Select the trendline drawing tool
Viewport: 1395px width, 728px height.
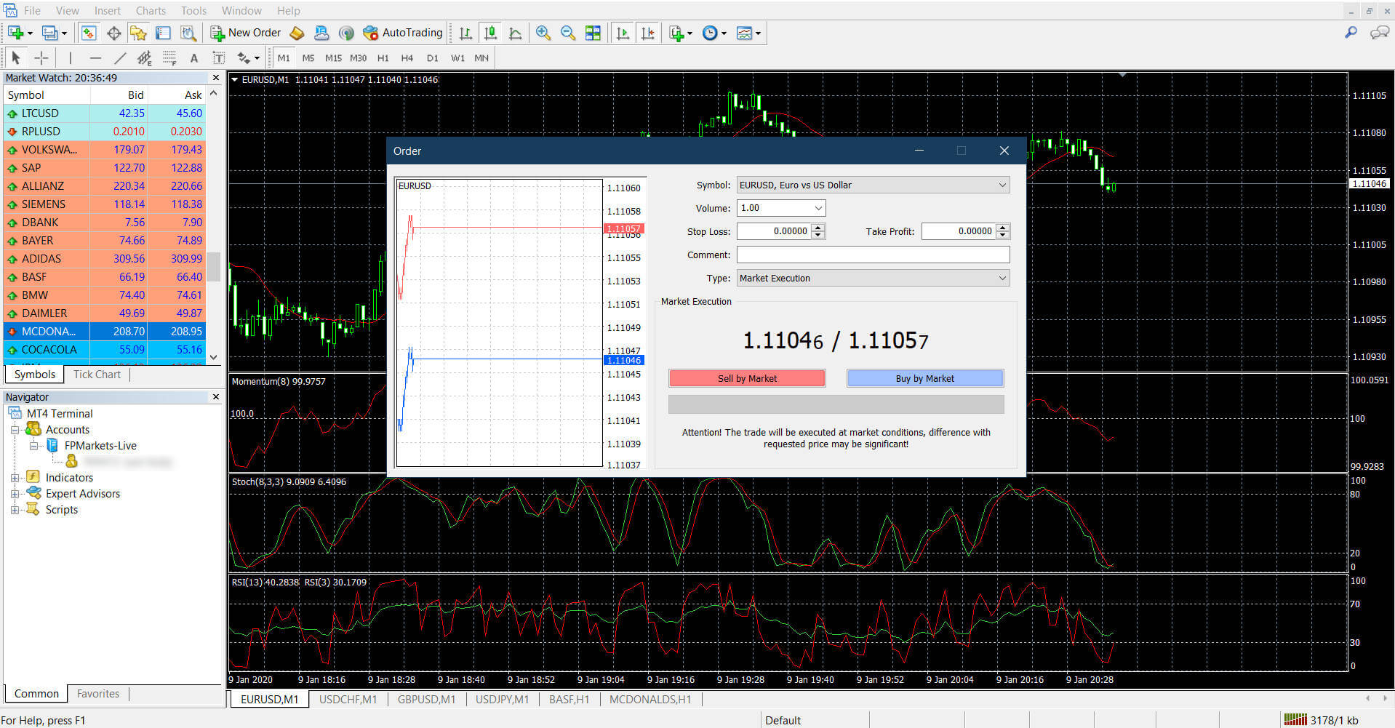[120, 58]
